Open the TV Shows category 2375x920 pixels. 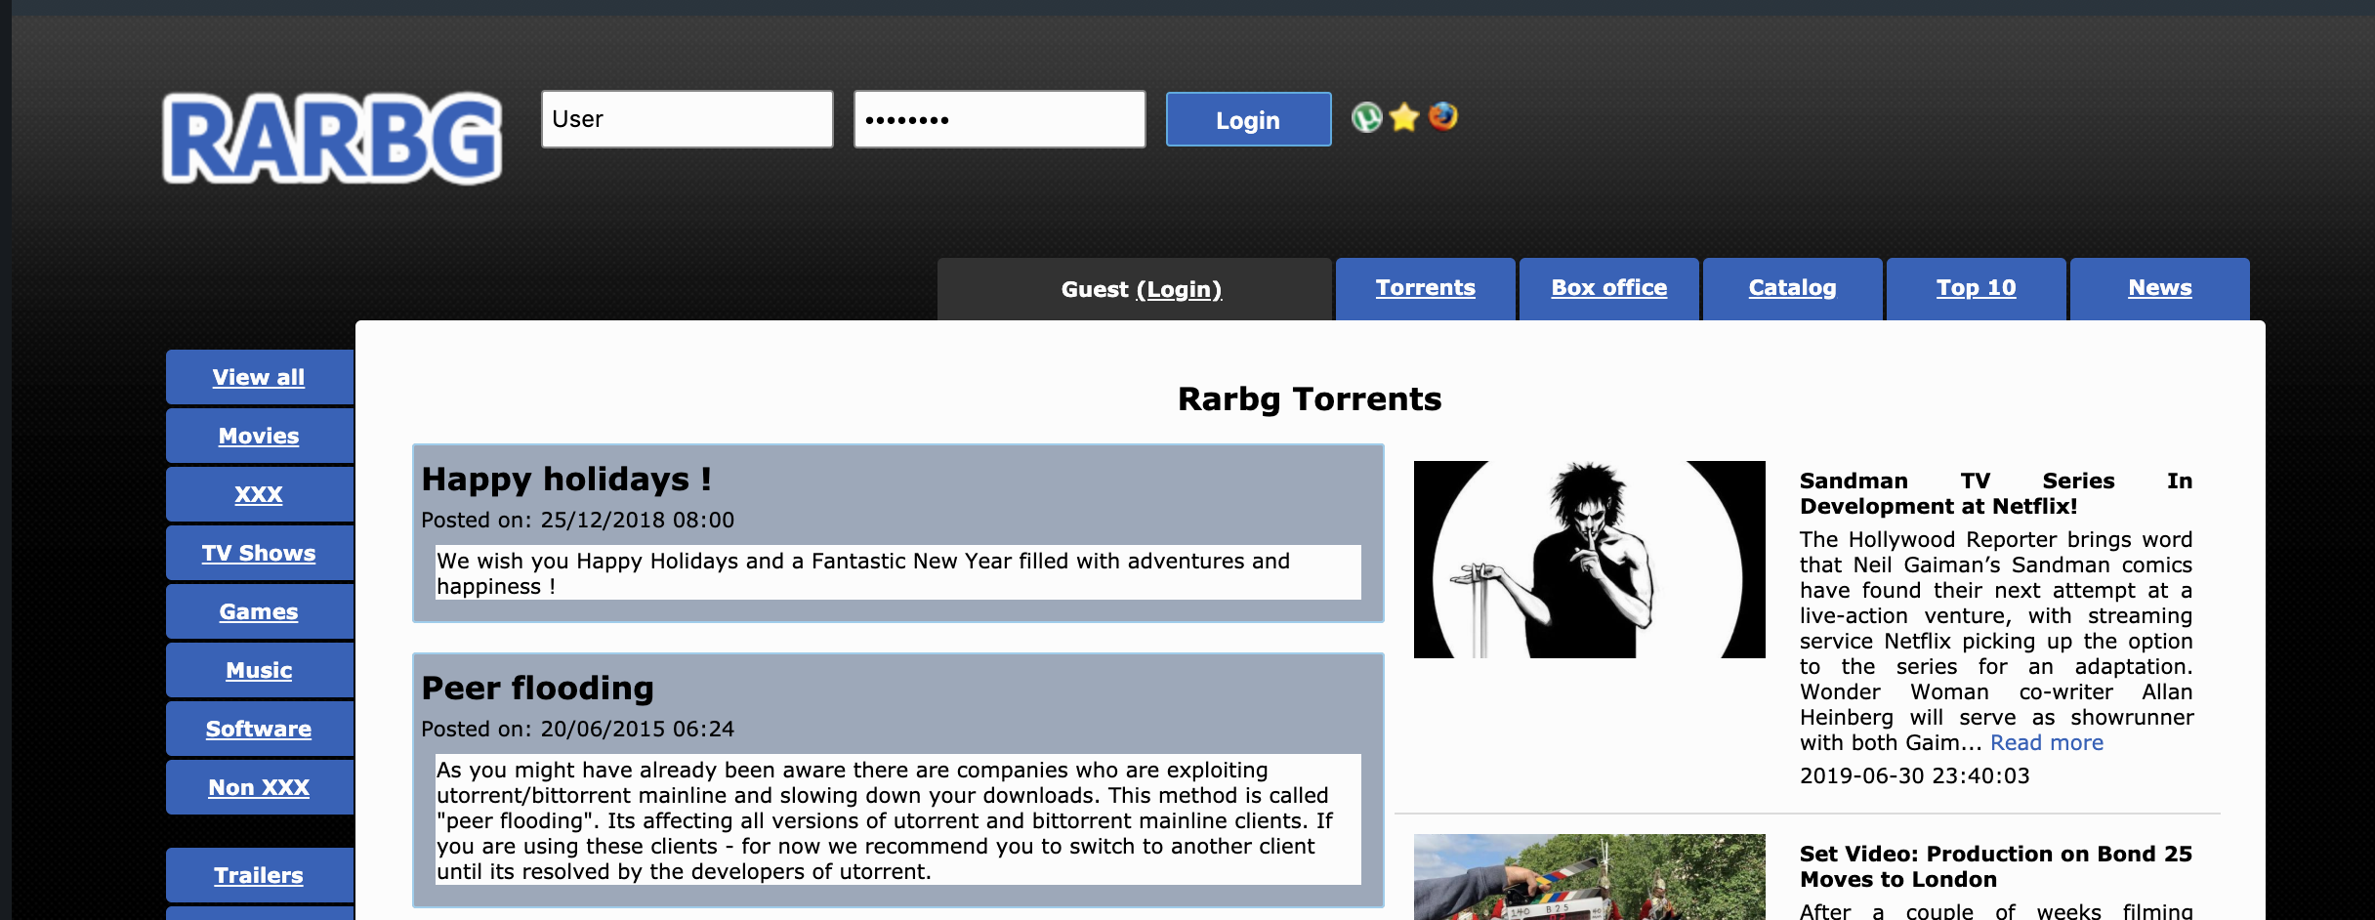pos(259,553)
